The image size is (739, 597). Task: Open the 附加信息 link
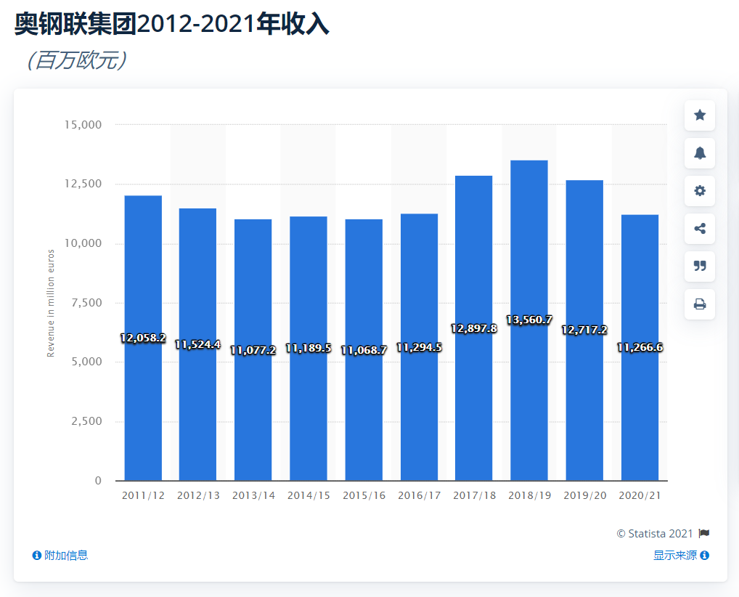coord(66,556)
